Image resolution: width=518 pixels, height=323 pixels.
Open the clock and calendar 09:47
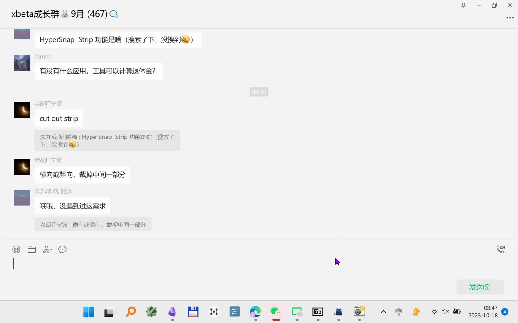483,312
